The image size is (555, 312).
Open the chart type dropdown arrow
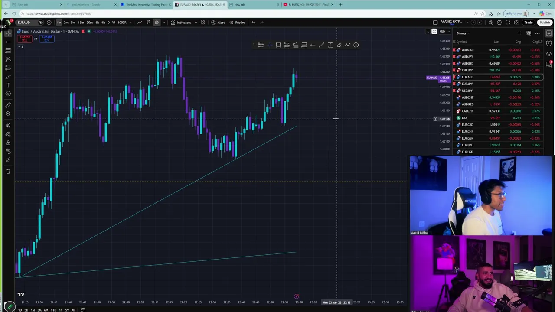(163, 23)
